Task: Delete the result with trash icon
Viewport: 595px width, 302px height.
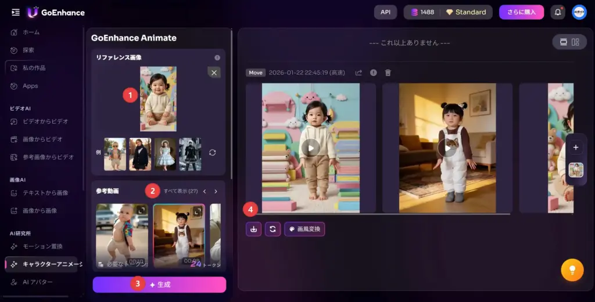Action: tap(388, 72)
